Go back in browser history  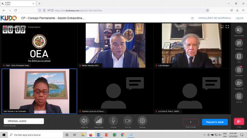pyautogui.click(x=4, y=10)
